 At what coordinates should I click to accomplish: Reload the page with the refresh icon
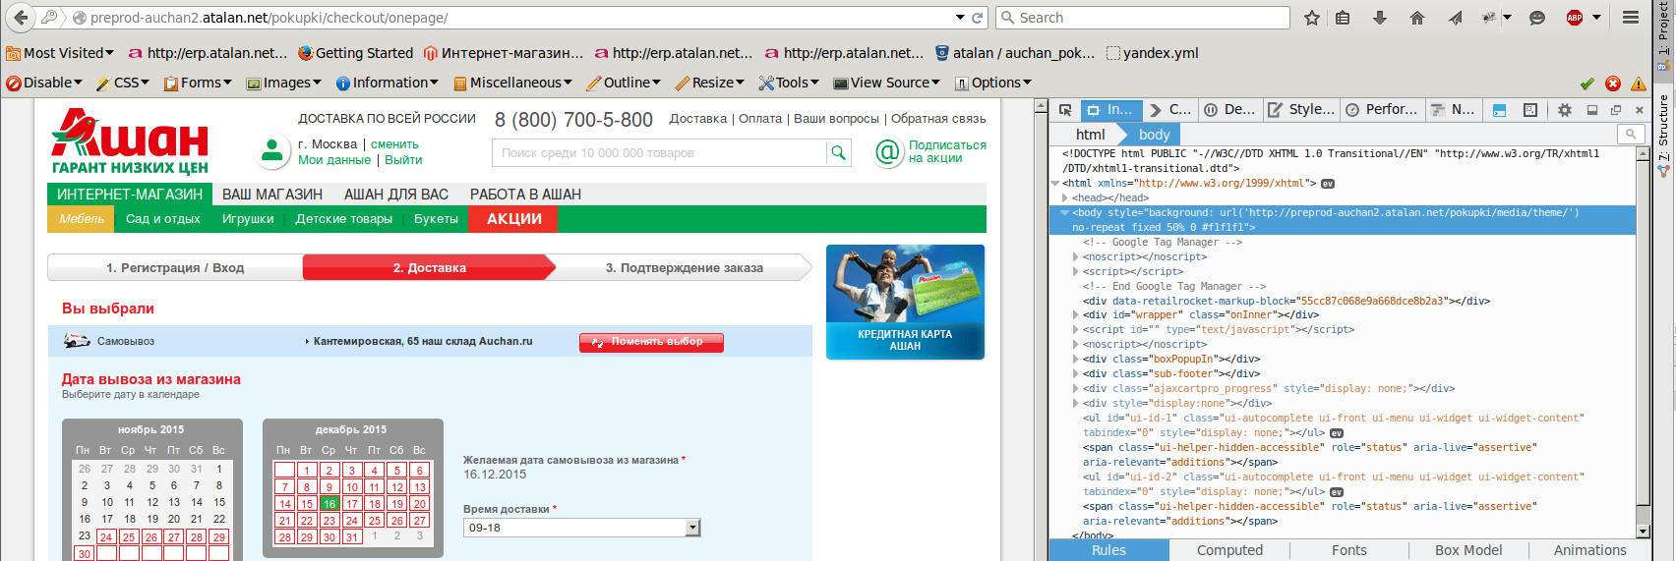coord(978,18)
